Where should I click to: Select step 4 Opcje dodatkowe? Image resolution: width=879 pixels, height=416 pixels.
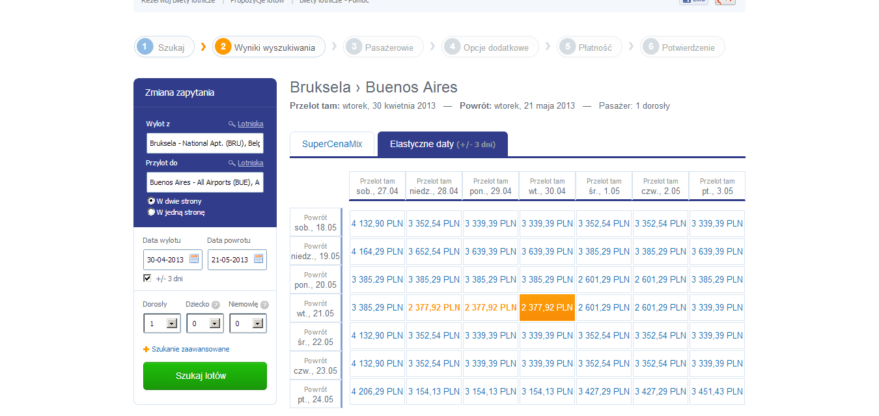coord(490,47)
